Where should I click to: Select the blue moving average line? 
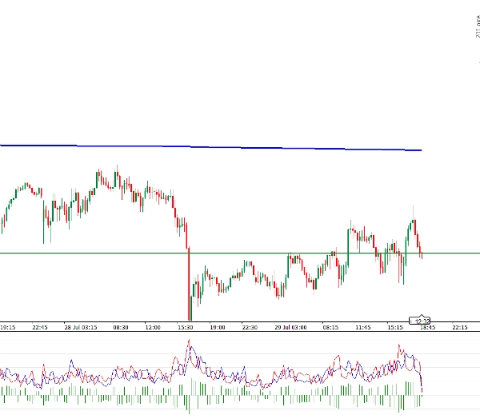pyautogui.click(x=240, y=147)
